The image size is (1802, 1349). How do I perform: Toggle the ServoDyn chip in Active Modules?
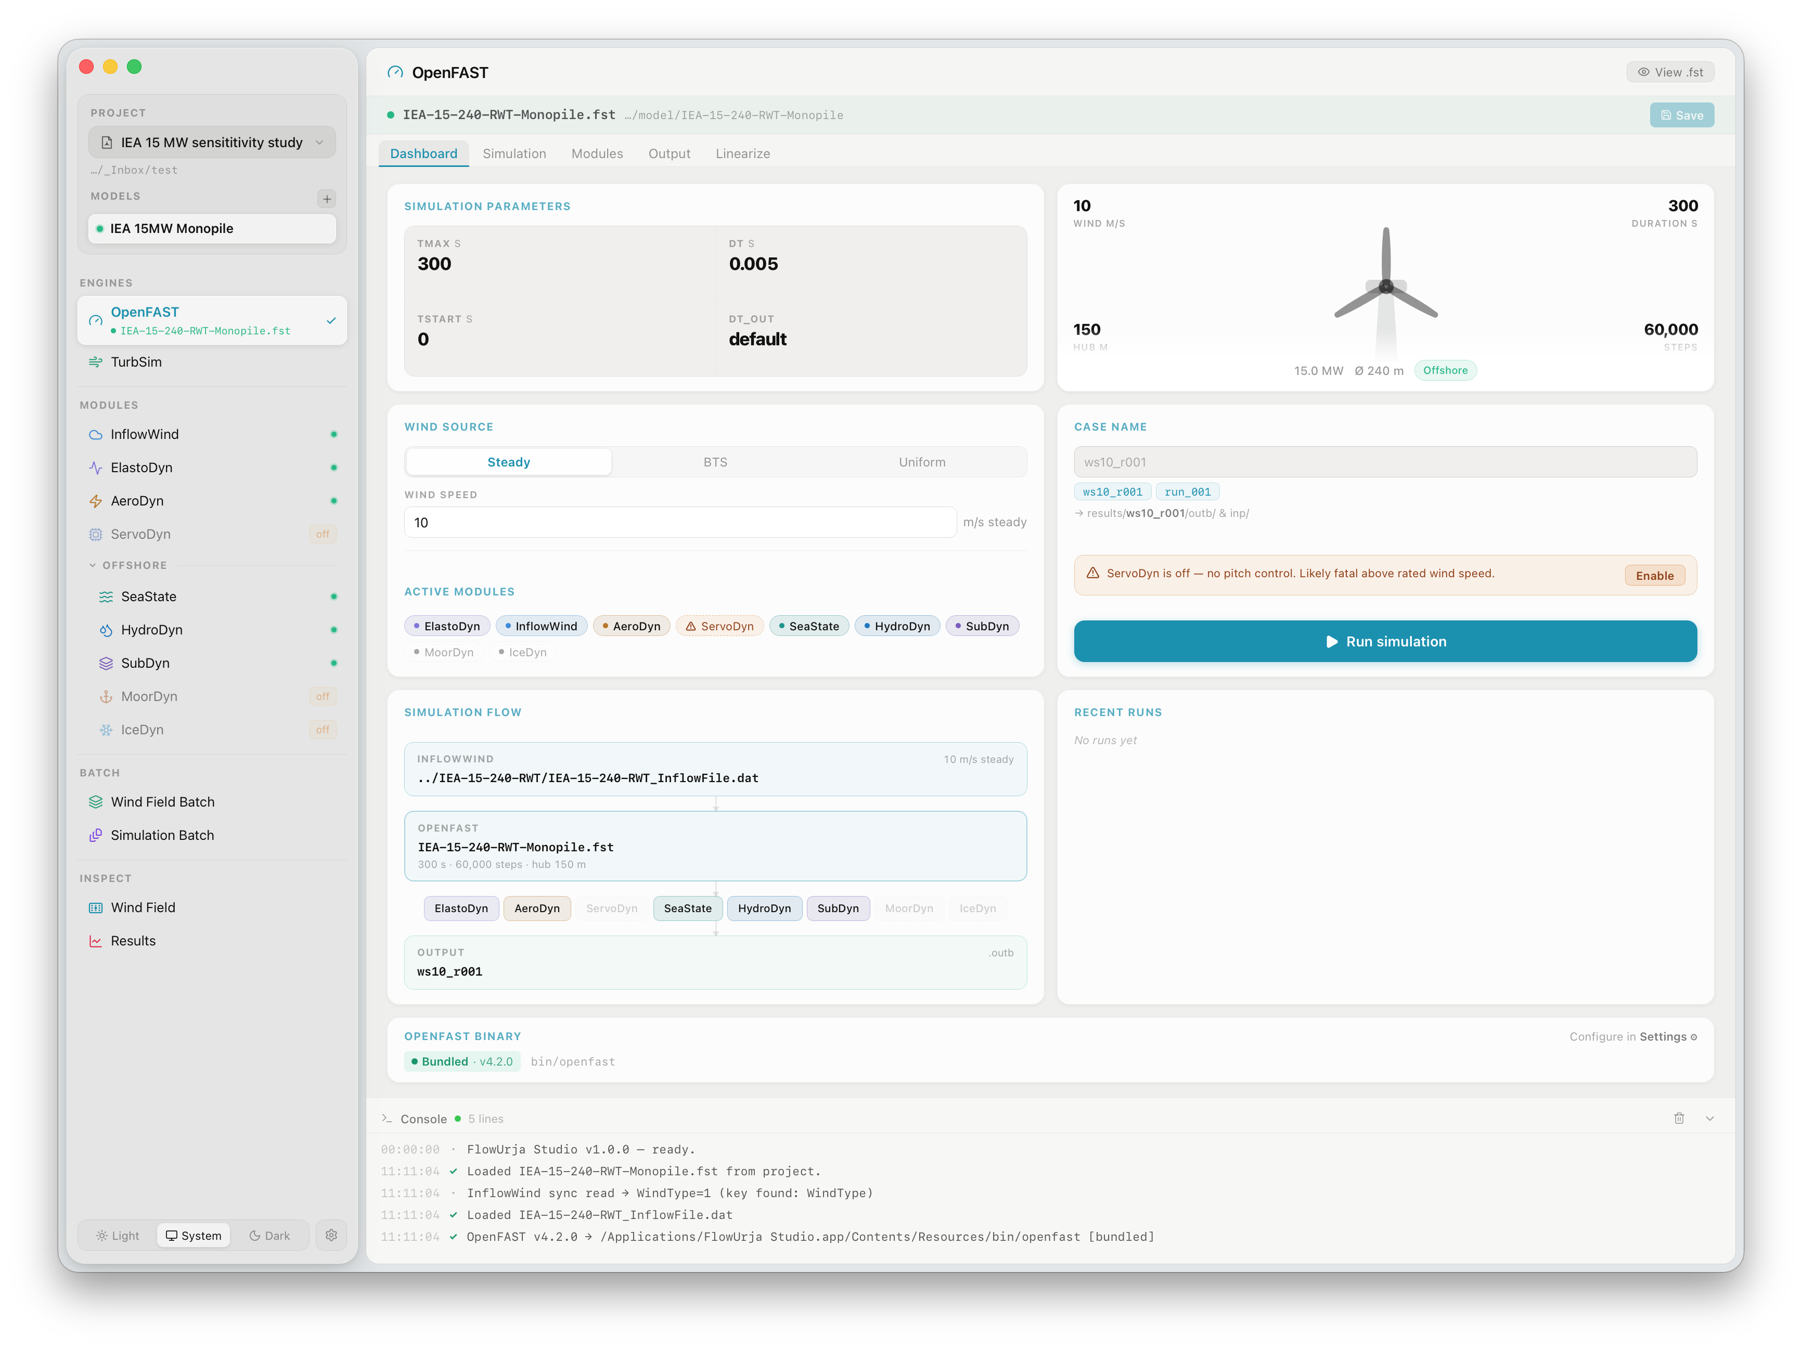(719, 627)
